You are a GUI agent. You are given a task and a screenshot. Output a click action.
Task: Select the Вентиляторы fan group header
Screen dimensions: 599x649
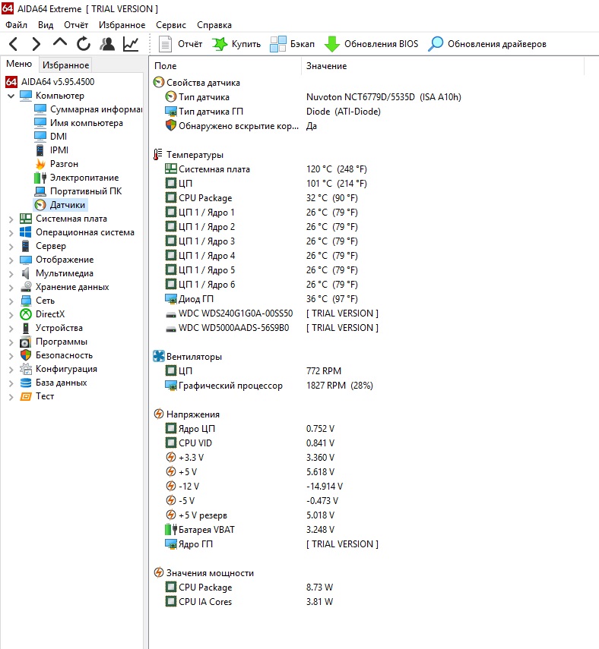point(188,357)
